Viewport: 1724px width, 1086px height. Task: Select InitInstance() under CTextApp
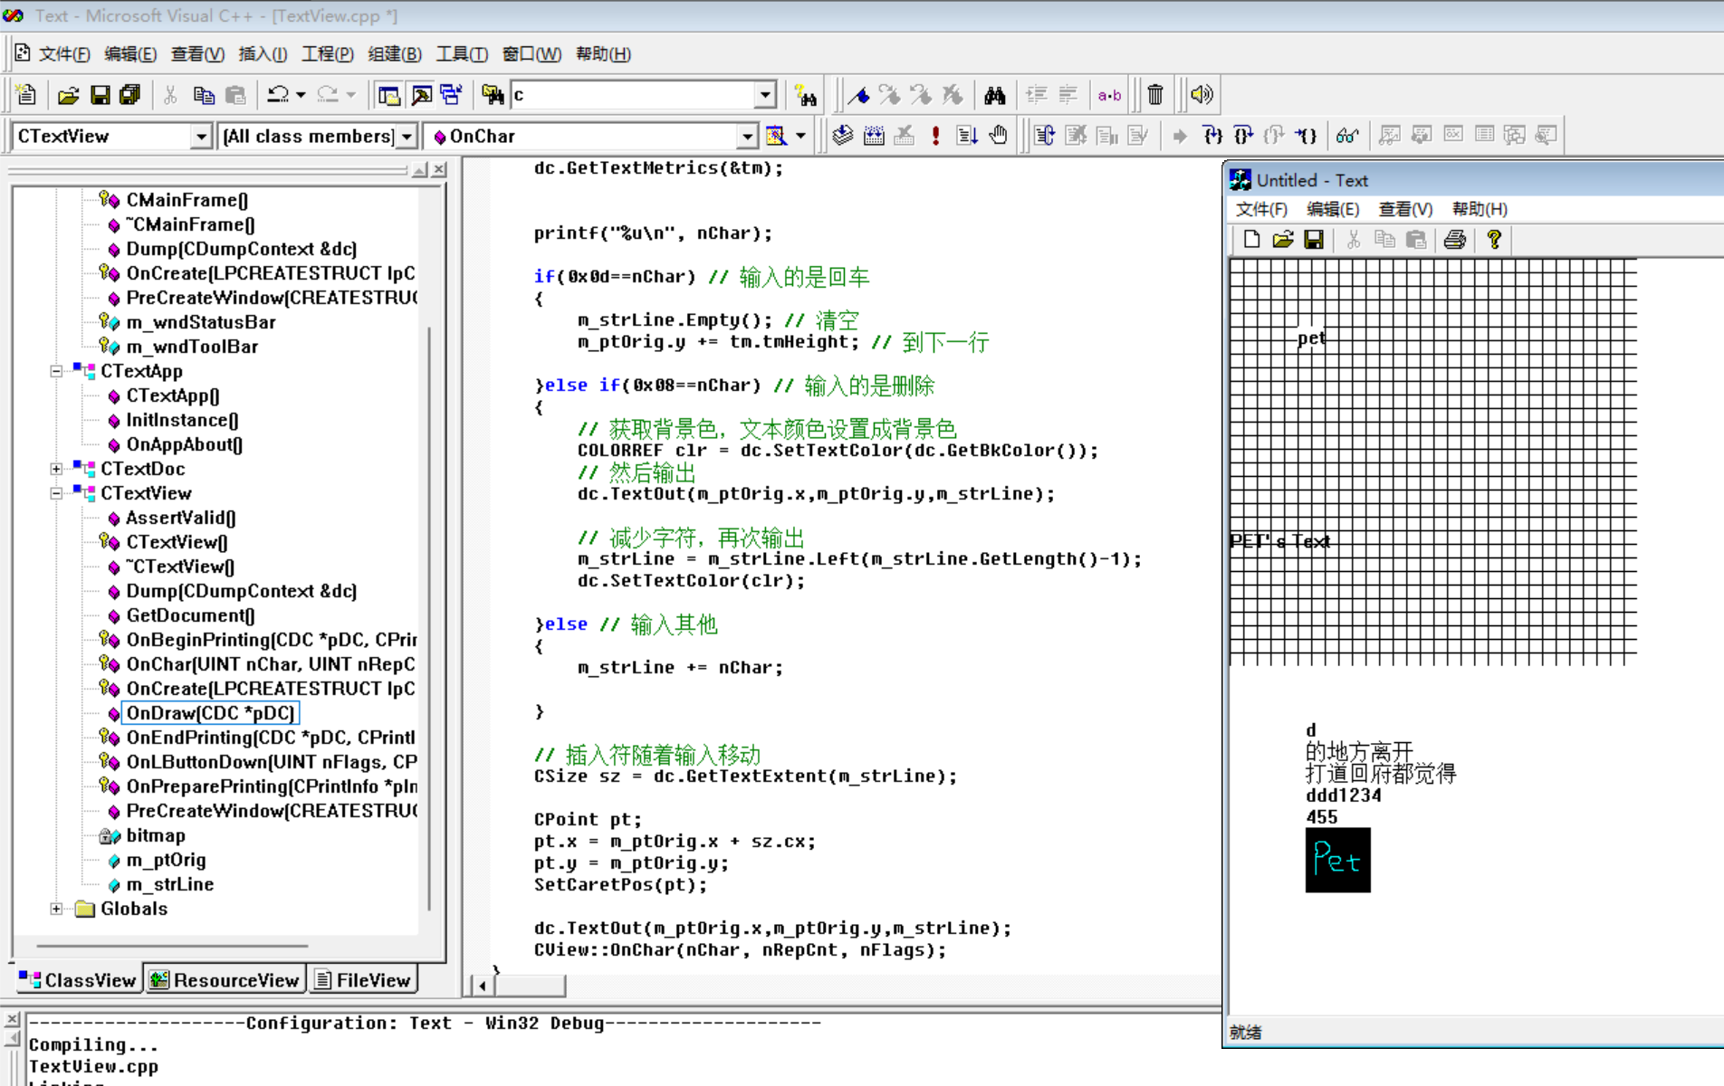pos(183,420)
